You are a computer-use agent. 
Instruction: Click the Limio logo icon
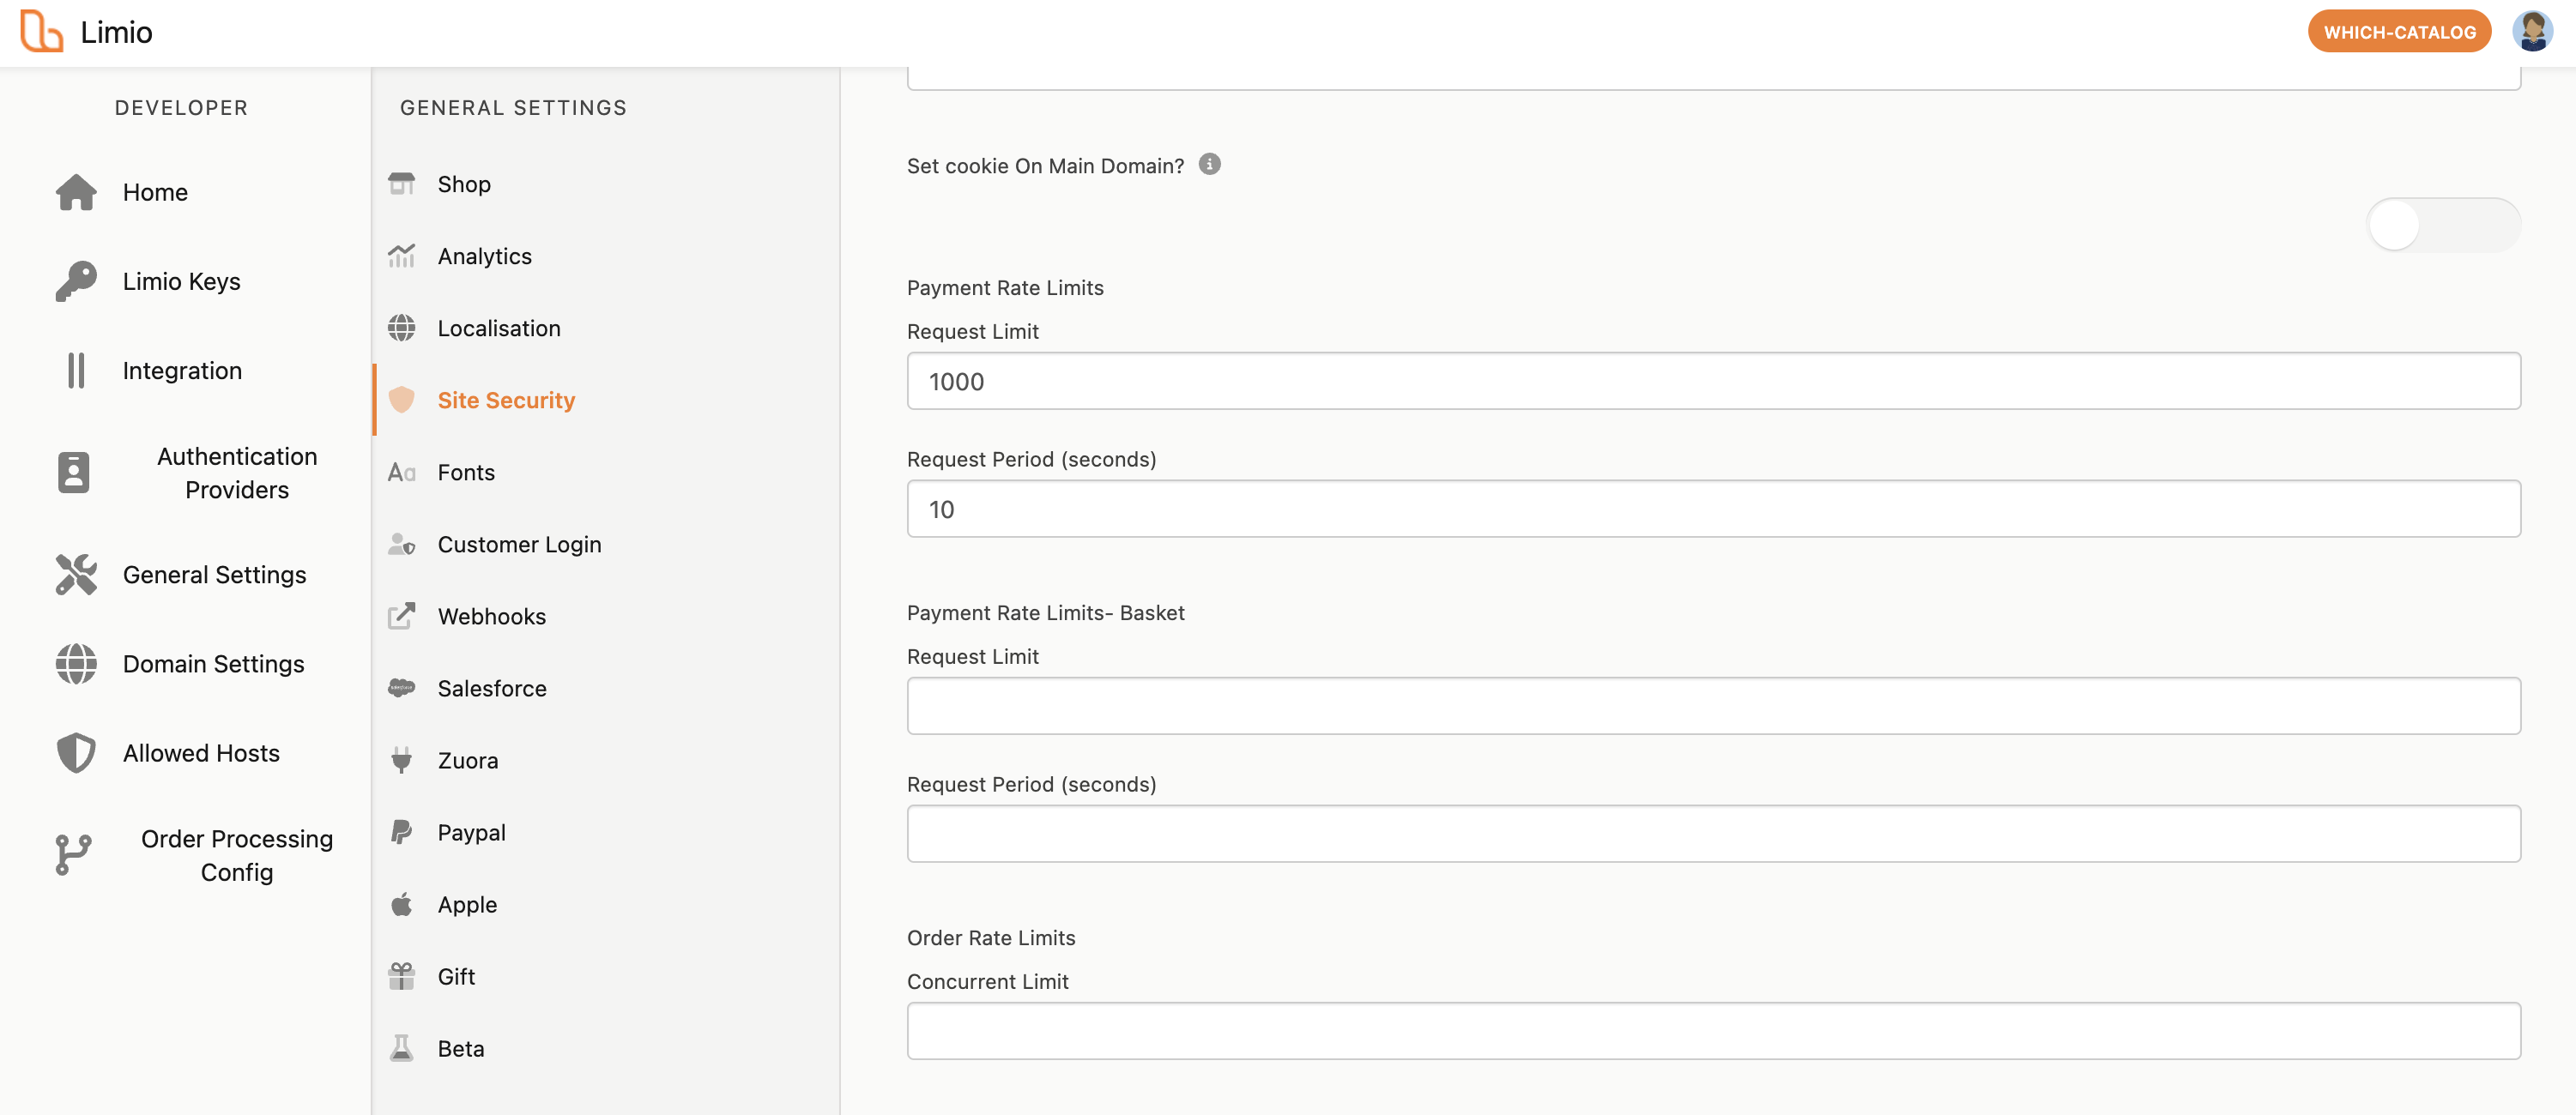coord(42,31)
